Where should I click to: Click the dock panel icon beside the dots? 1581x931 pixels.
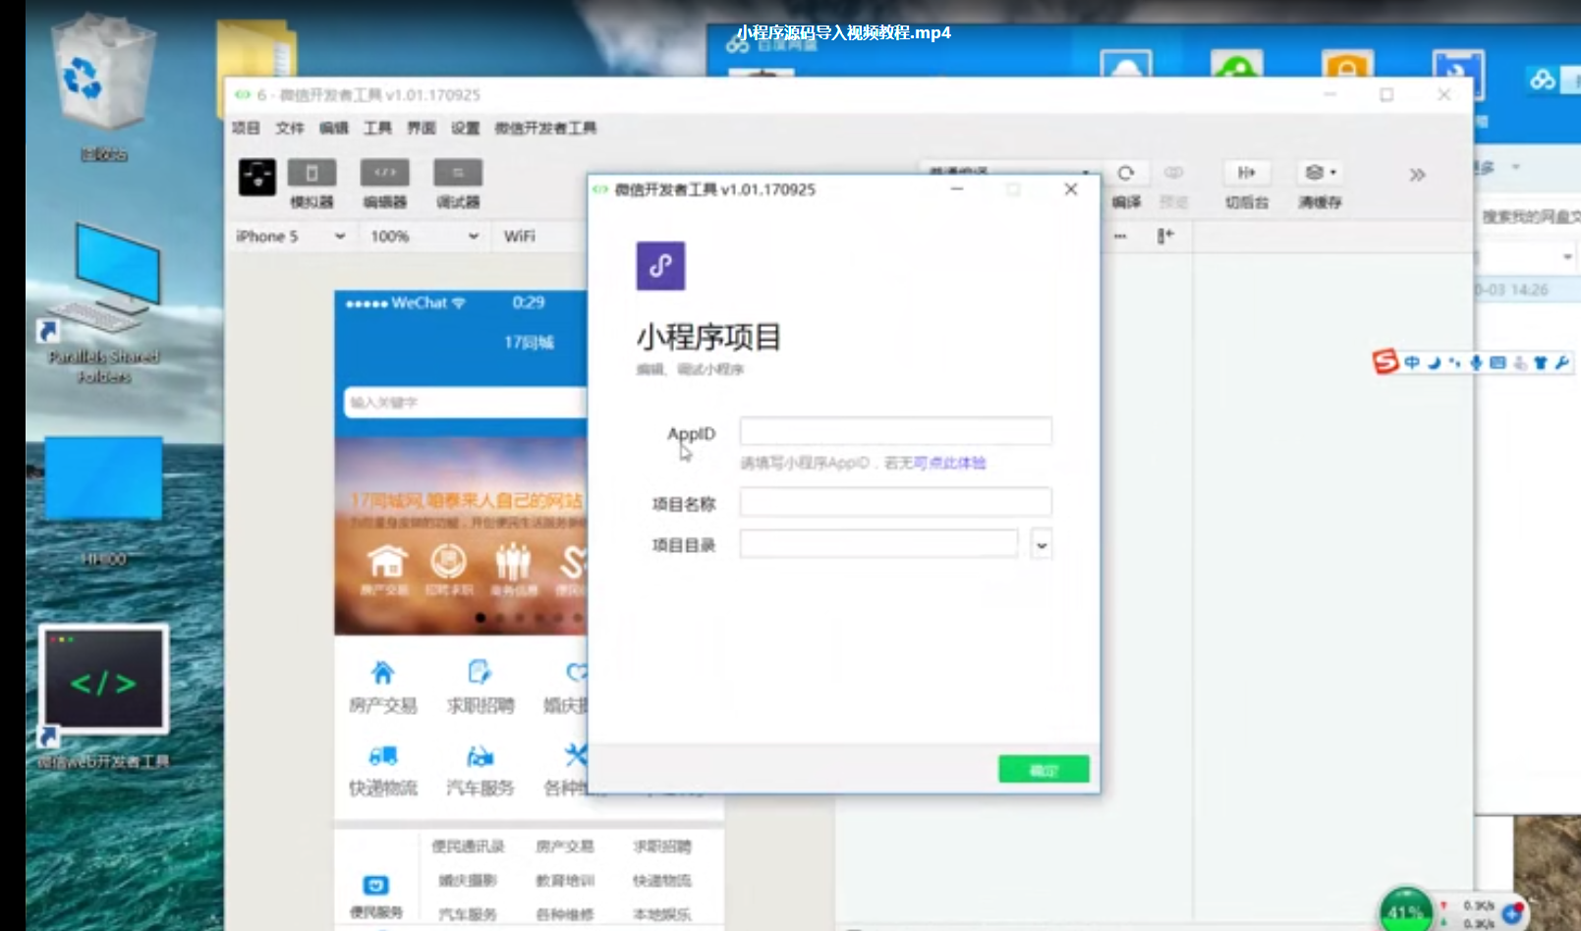pos(1165,236)
